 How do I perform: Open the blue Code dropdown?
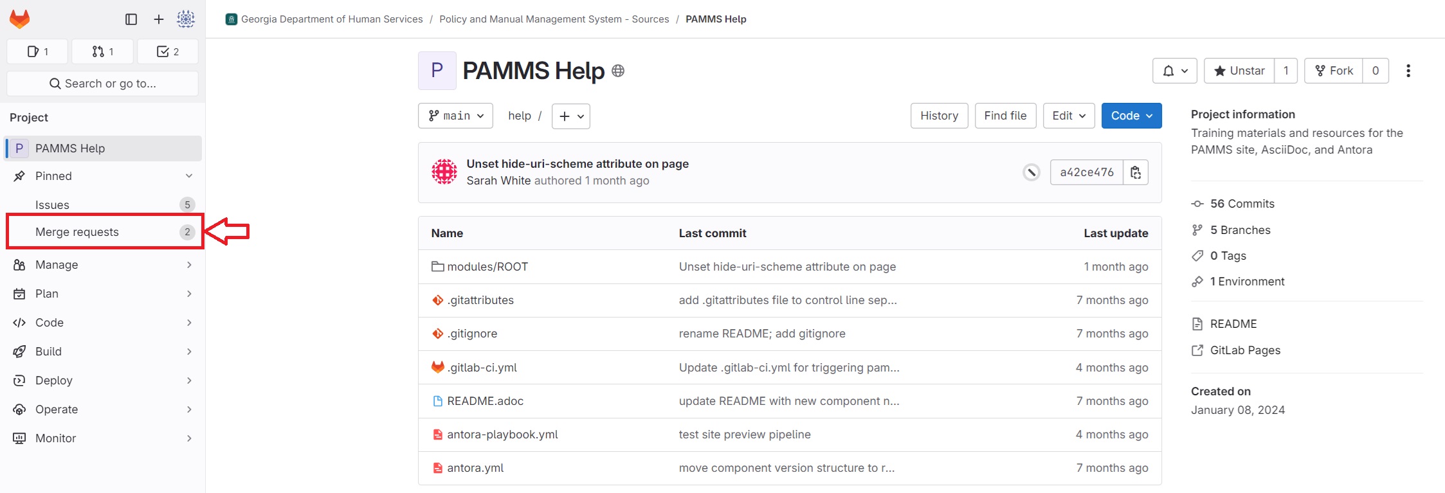click(x=1132, y=116)
